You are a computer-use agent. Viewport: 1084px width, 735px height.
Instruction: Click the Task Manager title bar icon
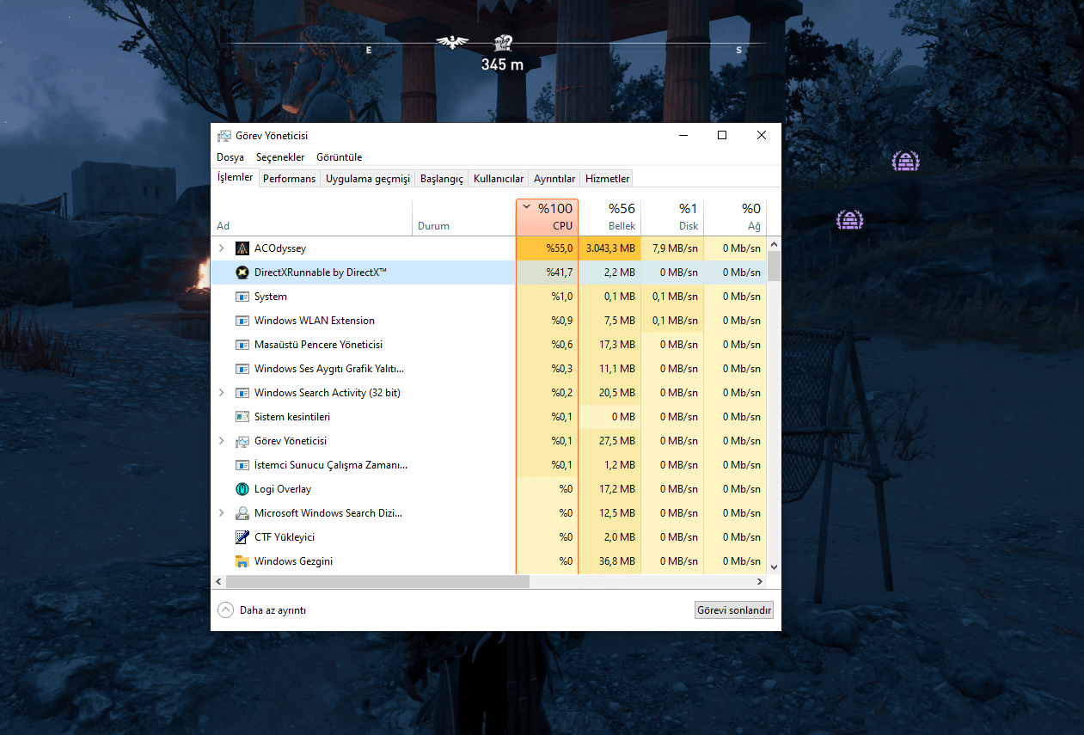click(x=224, y=136)
